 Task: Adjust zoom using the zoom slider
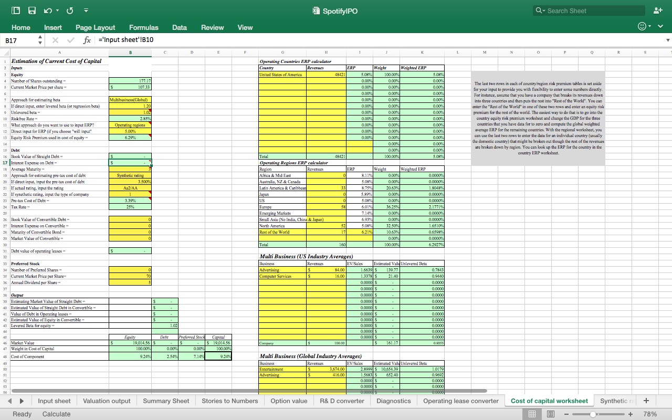[x=593, y=414]
